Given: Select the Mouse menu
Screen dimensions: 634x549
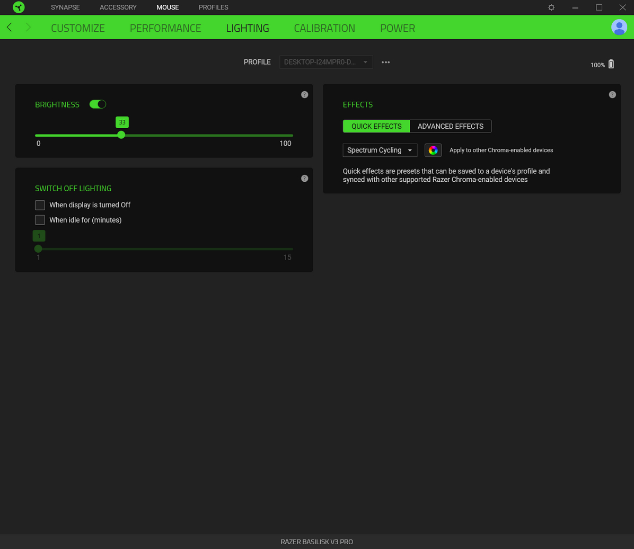Looking at the screenshot, I should click(x=168, y=7).
